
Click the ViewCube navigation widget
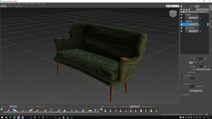point(173,14)
